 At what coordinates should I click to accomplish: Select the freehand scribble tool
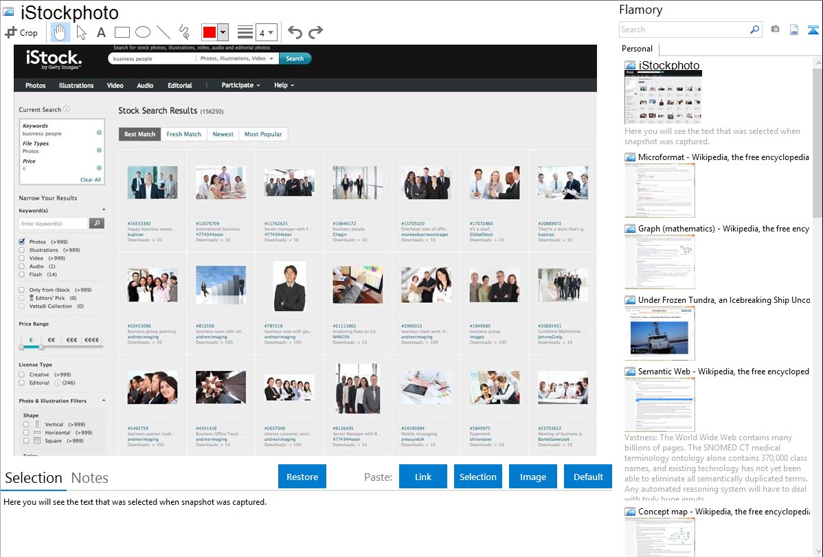(x=184, y=32)
